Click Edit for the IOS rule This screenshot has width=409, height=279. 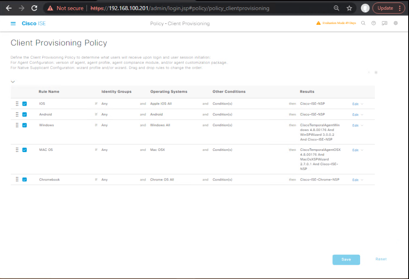point(355,104)
